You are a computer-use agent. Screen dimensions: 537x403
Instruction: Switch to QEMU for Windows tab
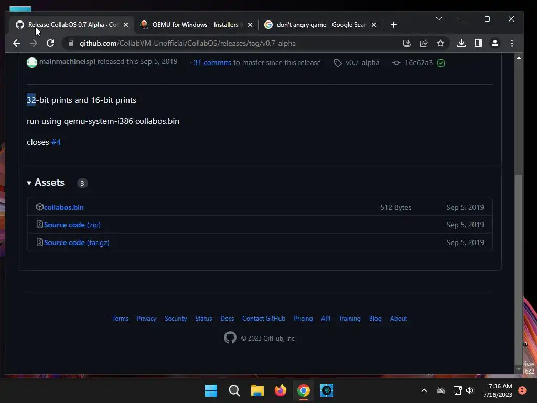(x=197, y=25)
